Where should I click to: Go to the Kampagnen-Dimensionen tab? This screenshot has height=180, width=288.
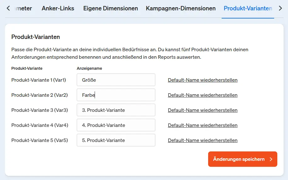[180, 8]
